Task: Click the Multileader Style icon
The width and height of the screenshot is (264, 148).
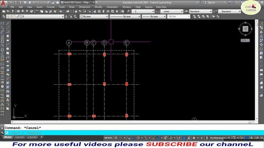Action: tap(215, 12)
